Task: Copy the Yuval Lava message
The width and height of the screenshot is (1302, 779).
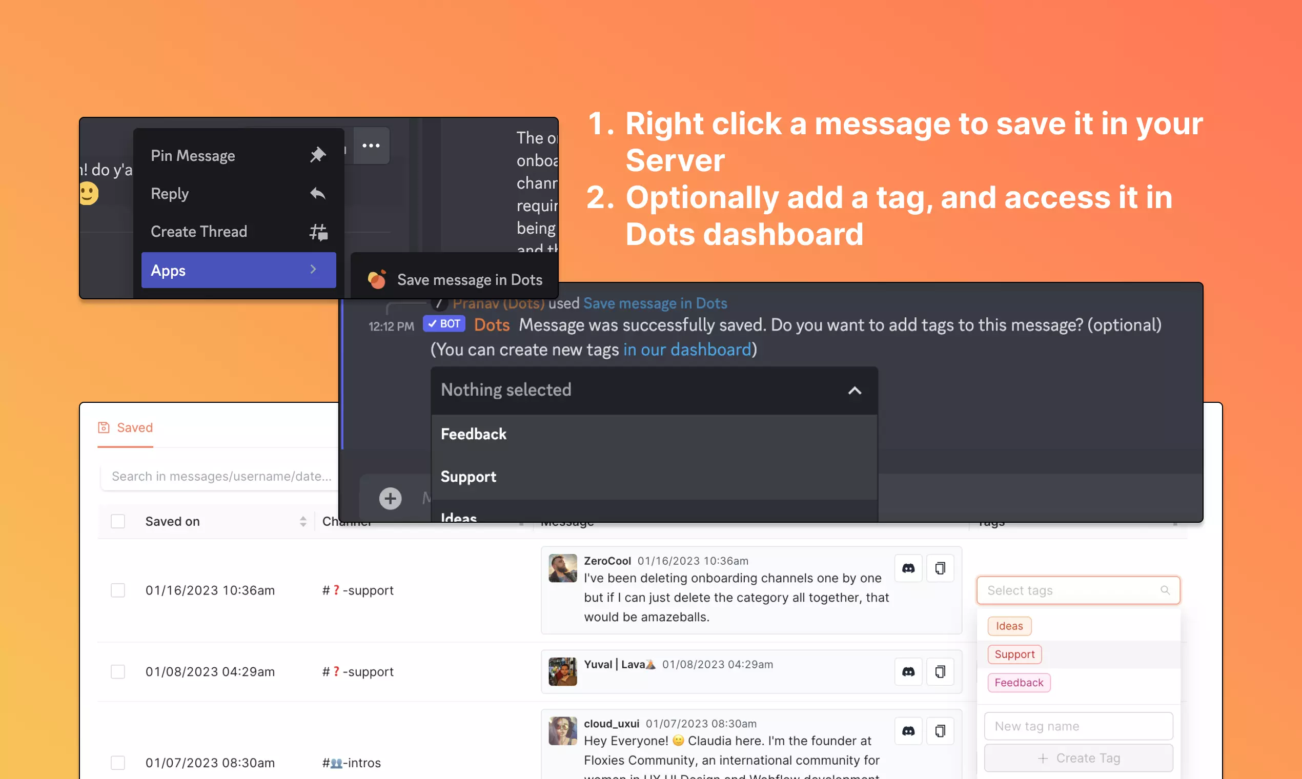Action: pos(940,671)
